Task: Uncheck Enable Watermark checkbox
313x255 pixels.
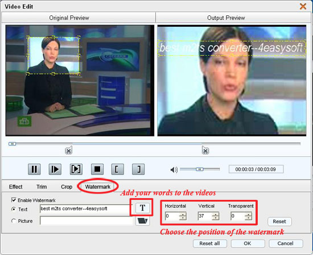Action: [x=14, y=200]
